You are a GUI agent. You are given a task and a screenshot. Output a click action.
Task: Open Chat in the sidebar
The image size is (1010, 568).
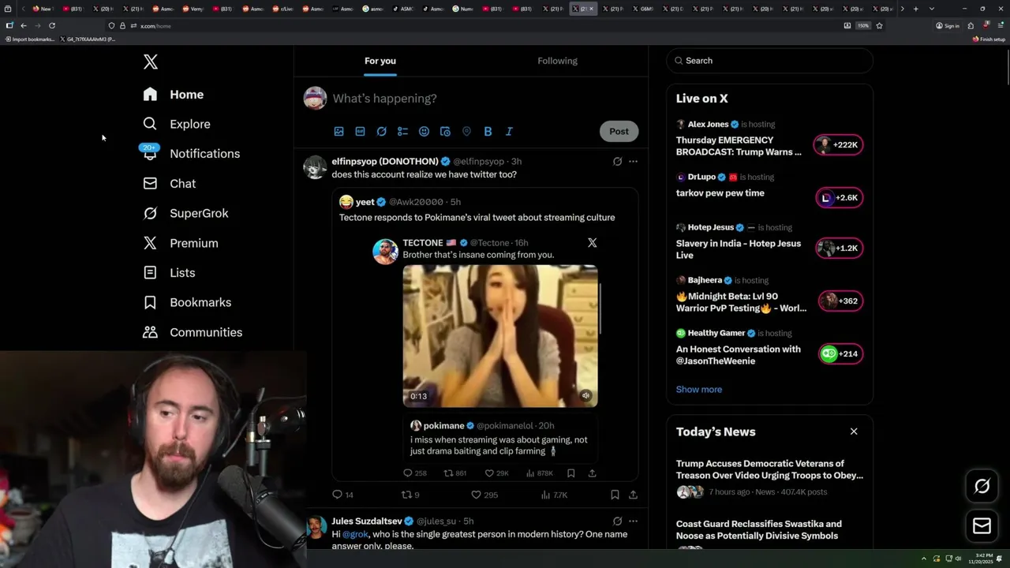coord(169,183)
